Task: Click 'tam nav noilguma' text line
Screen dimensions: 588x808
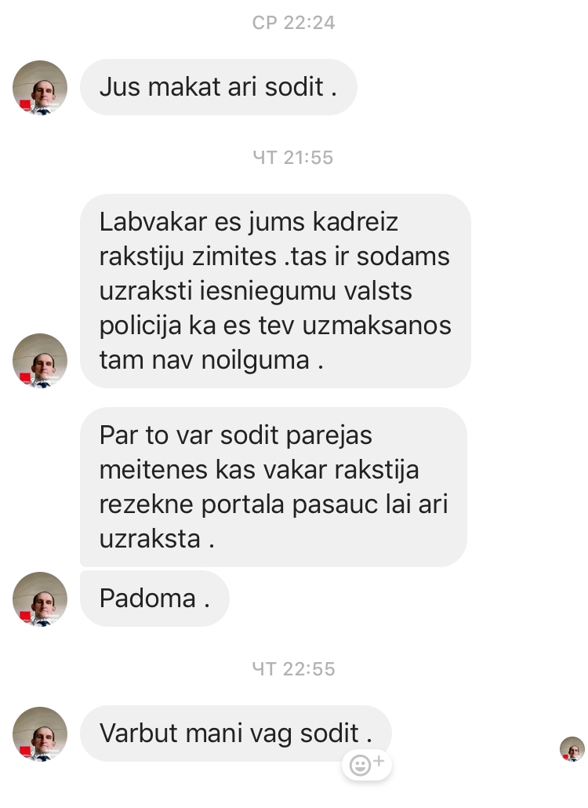Action: [x=211, y=360]
